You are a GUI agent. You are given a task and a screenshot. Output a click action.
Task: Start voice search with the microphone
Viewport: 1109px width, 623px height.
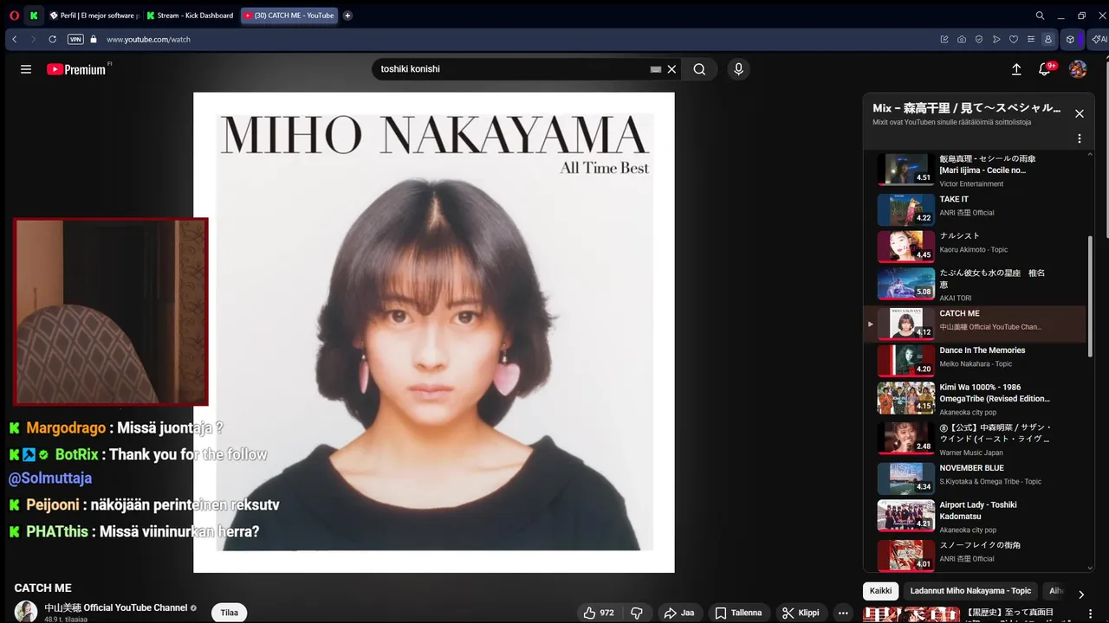(738, 69)
